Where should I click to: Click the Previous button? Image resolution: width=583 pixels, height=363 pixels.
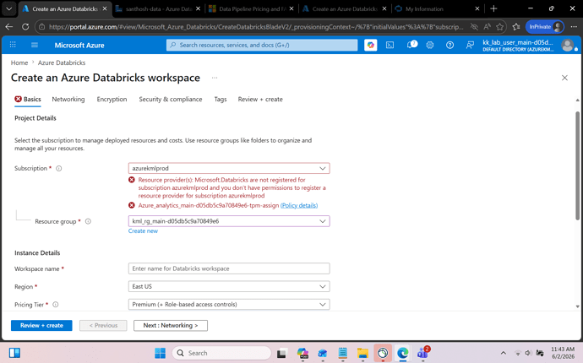pos(103,326)
